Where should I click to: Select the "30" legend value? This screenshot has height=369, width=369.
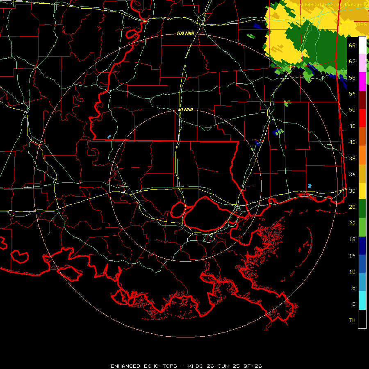pyautogui.click(x=352, y=191)
